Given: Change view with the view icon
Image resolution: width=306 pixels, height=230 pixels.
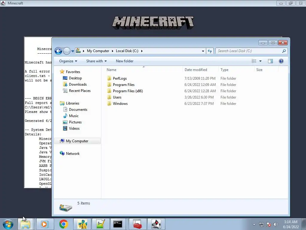Looking at the screenshot, I should tap(254, 61).
